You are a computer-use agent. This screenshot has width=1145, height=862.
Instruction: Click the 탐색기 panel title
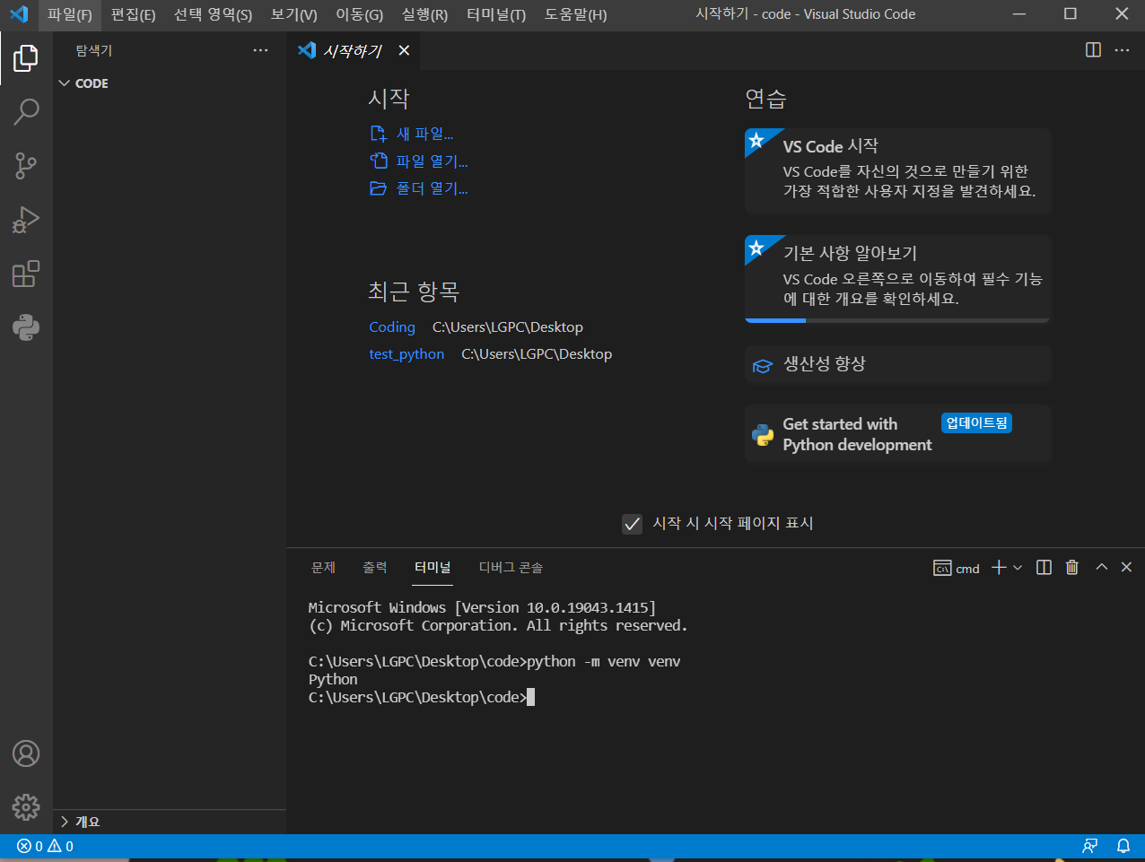coord(94,51)
